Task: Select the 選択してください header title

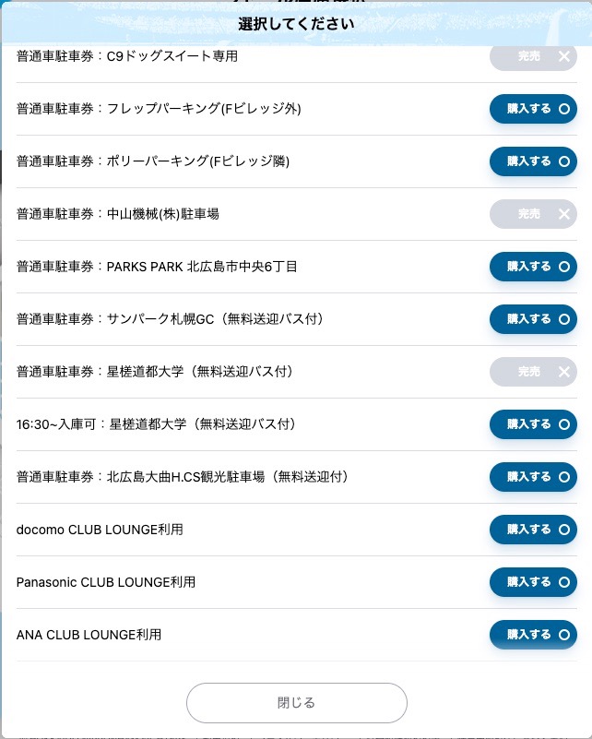Action: pyautogui.click(x=296, y=24)
